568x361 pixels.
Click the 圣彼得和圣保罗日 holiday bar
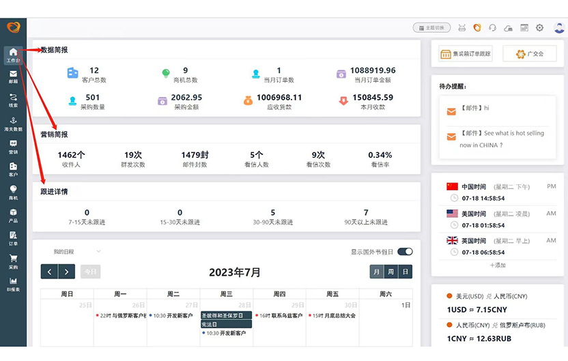227,315
